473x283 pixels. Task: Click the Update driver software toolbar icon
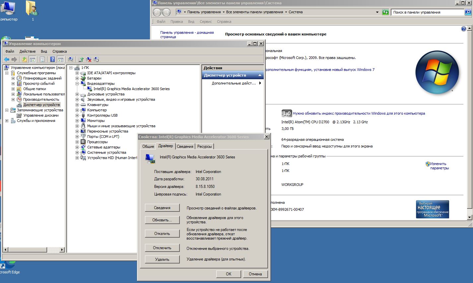(x=81, y=59)
